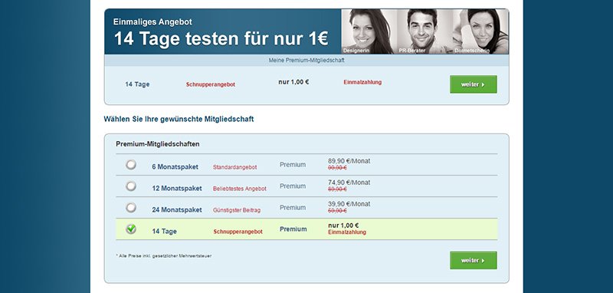Image resolution: width=613 pixels, height=293 pixels.
Task: Click the '14 Tage testen für nur 1€' headline
Action: coord(221,39)
